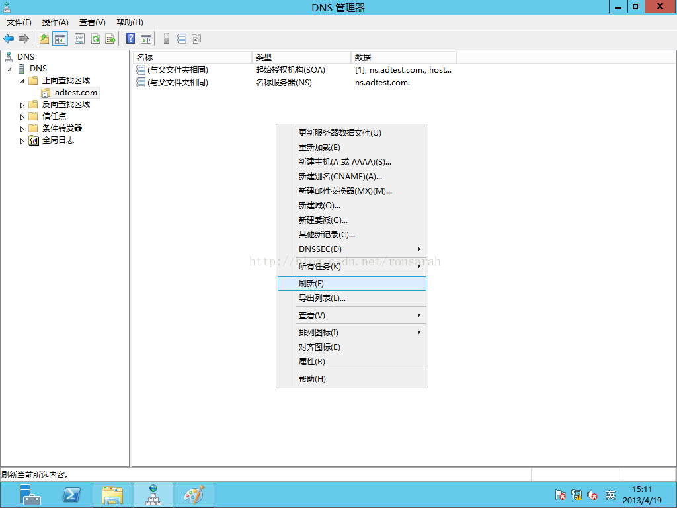
Task: Sort by the 名称 column header
Action: [x=192, y=57]
